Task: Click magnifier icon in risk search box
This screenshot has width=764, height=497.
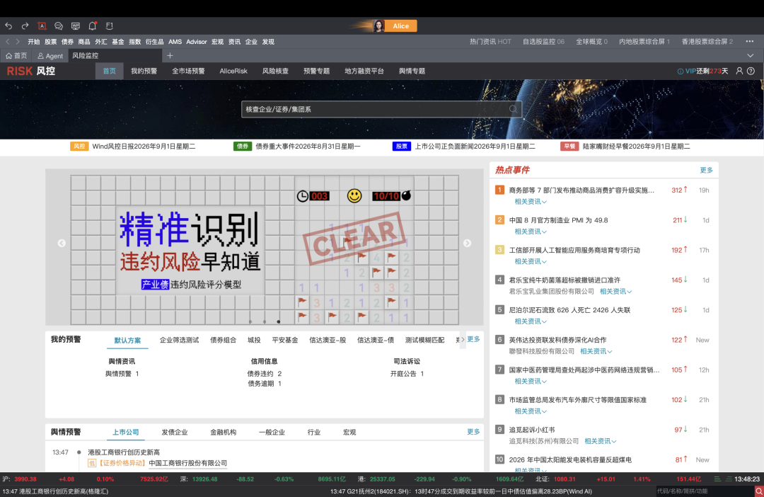Action: coord(513,109)
